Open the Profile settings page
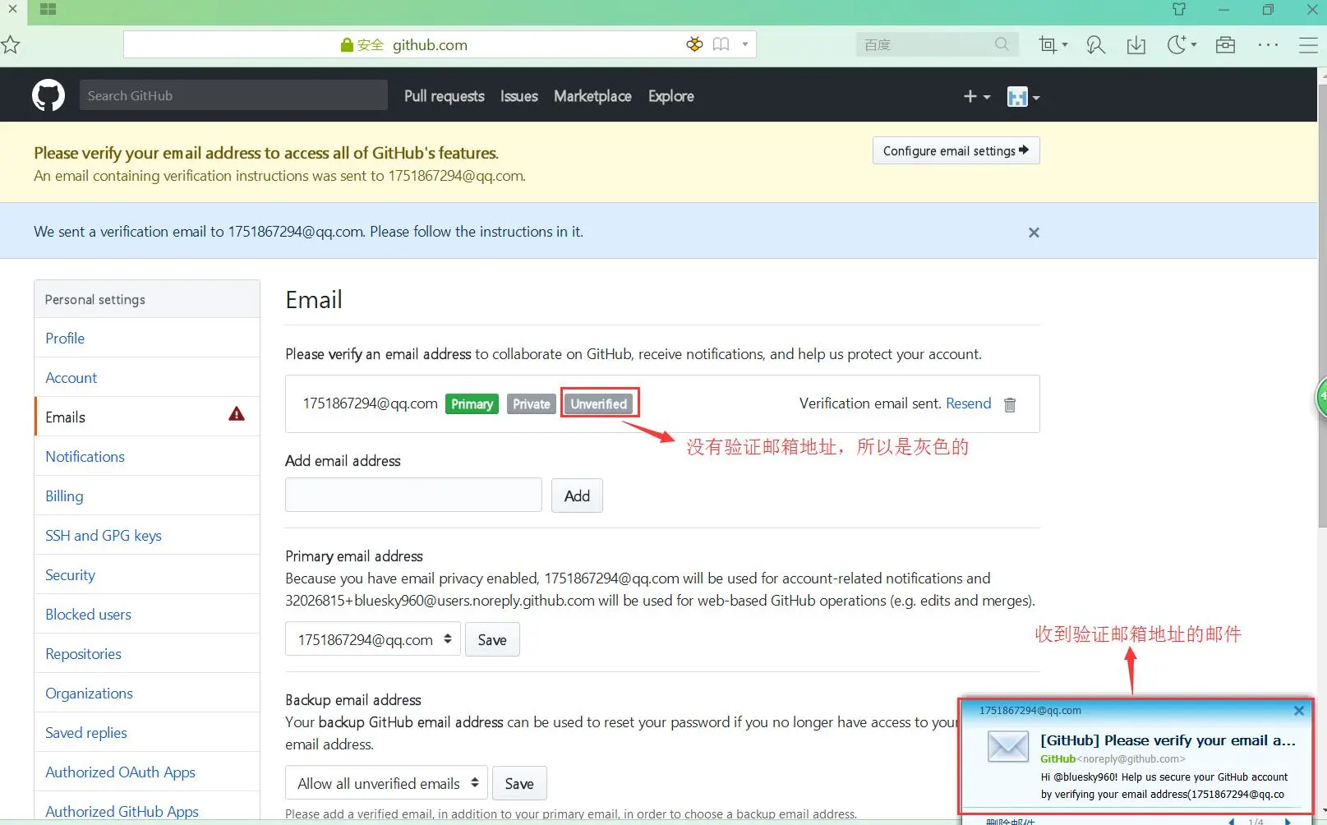The width and height of the screenshot is (1327, 825). click(x=147, y=339)
